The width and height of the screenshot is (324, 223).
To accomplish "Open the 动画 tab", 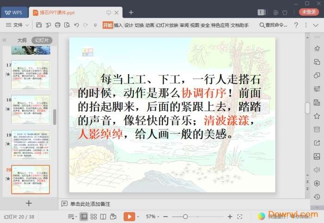I will pyautogui.click(x=150, y=25).
